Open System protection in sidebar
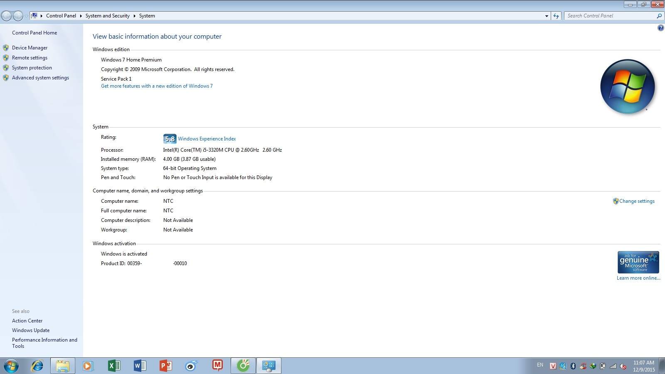Image resolution: width=665 pixels, height=374 pixels. [x=32, y=68]
